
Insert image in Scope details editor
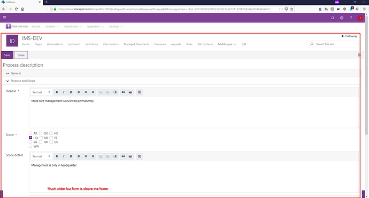[x=130, y=156]
